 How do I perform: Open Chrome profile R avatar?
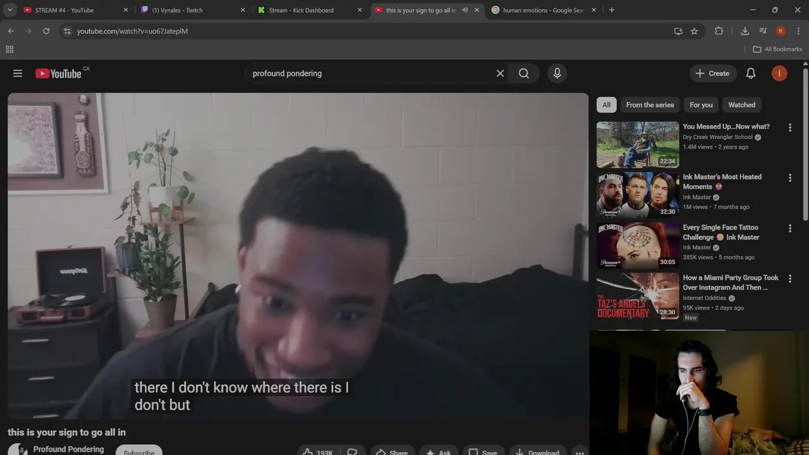[x=781, y=31]
